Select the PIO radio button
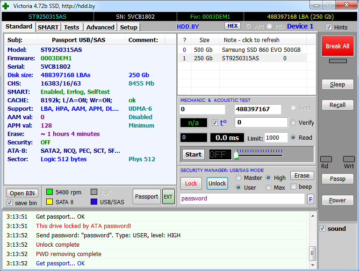 269,26
